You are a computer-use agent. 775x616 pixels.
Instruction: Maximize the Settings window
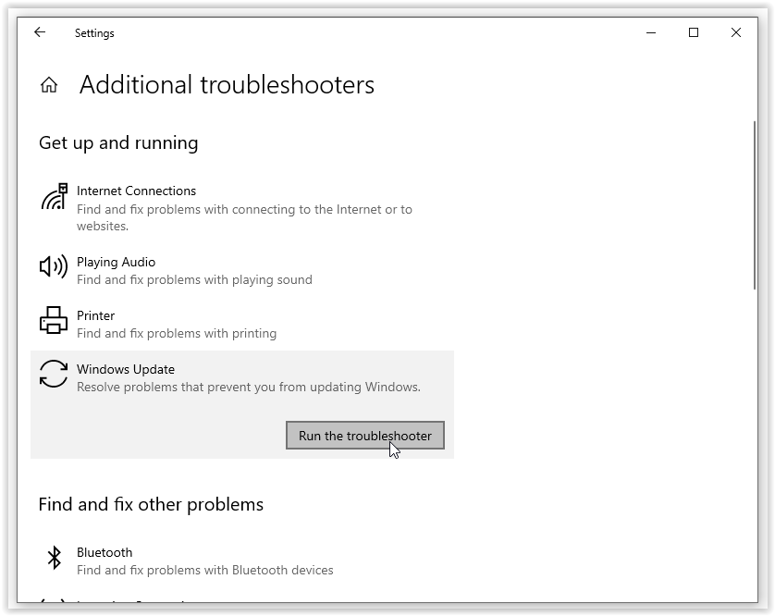[694, 32]
